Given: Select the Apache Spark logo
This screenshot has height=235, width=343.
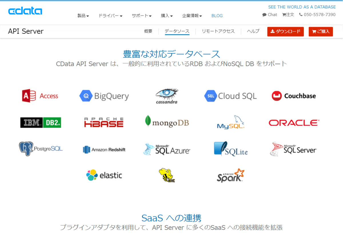Looking at the screenshot, I should [x=230, y=175].
